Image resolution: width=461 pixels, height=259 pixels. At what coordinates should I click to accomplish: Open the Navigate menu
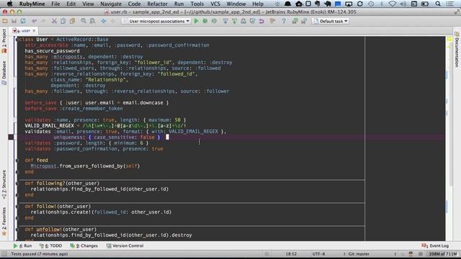click(111, 4)
